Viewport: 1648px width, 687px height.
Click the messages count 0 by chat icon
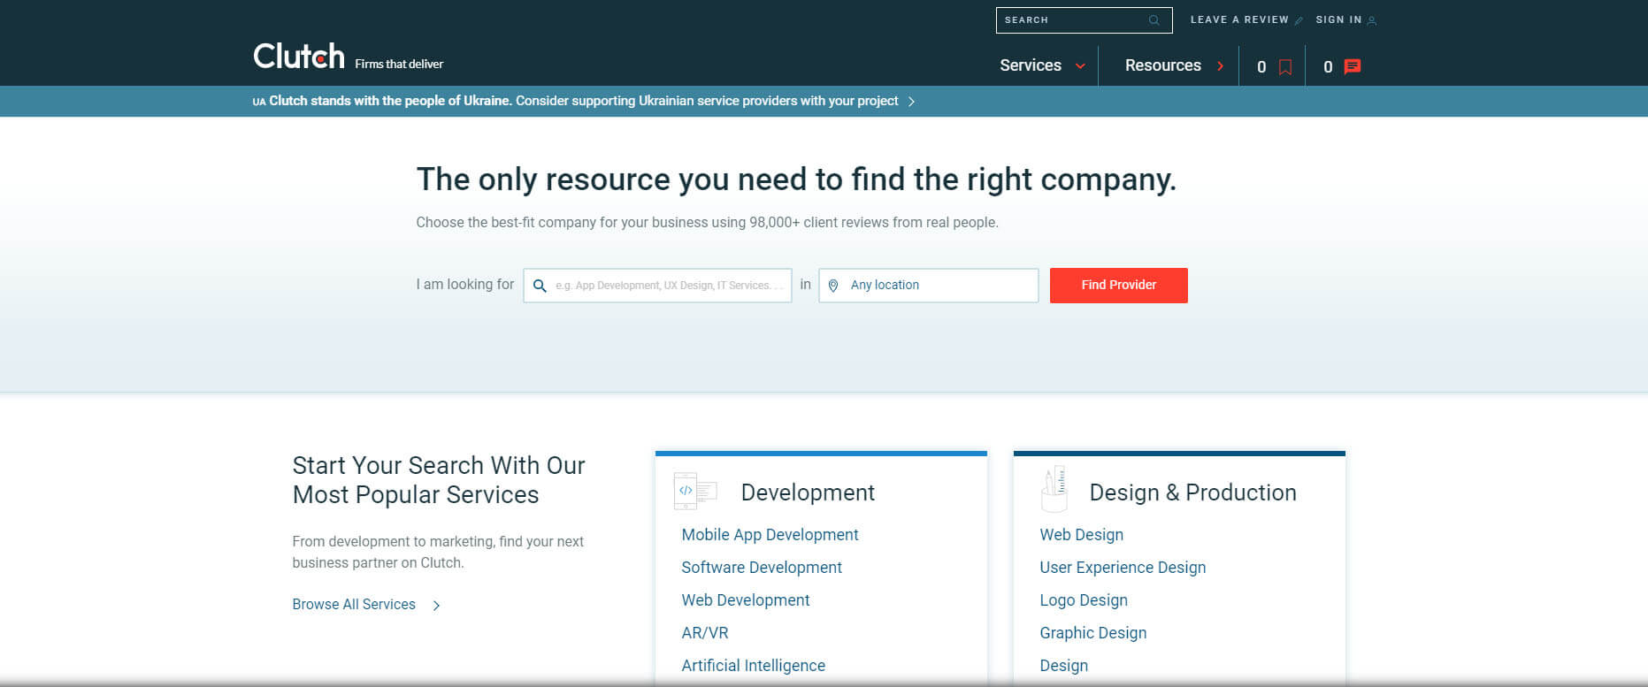[1328, 67]
